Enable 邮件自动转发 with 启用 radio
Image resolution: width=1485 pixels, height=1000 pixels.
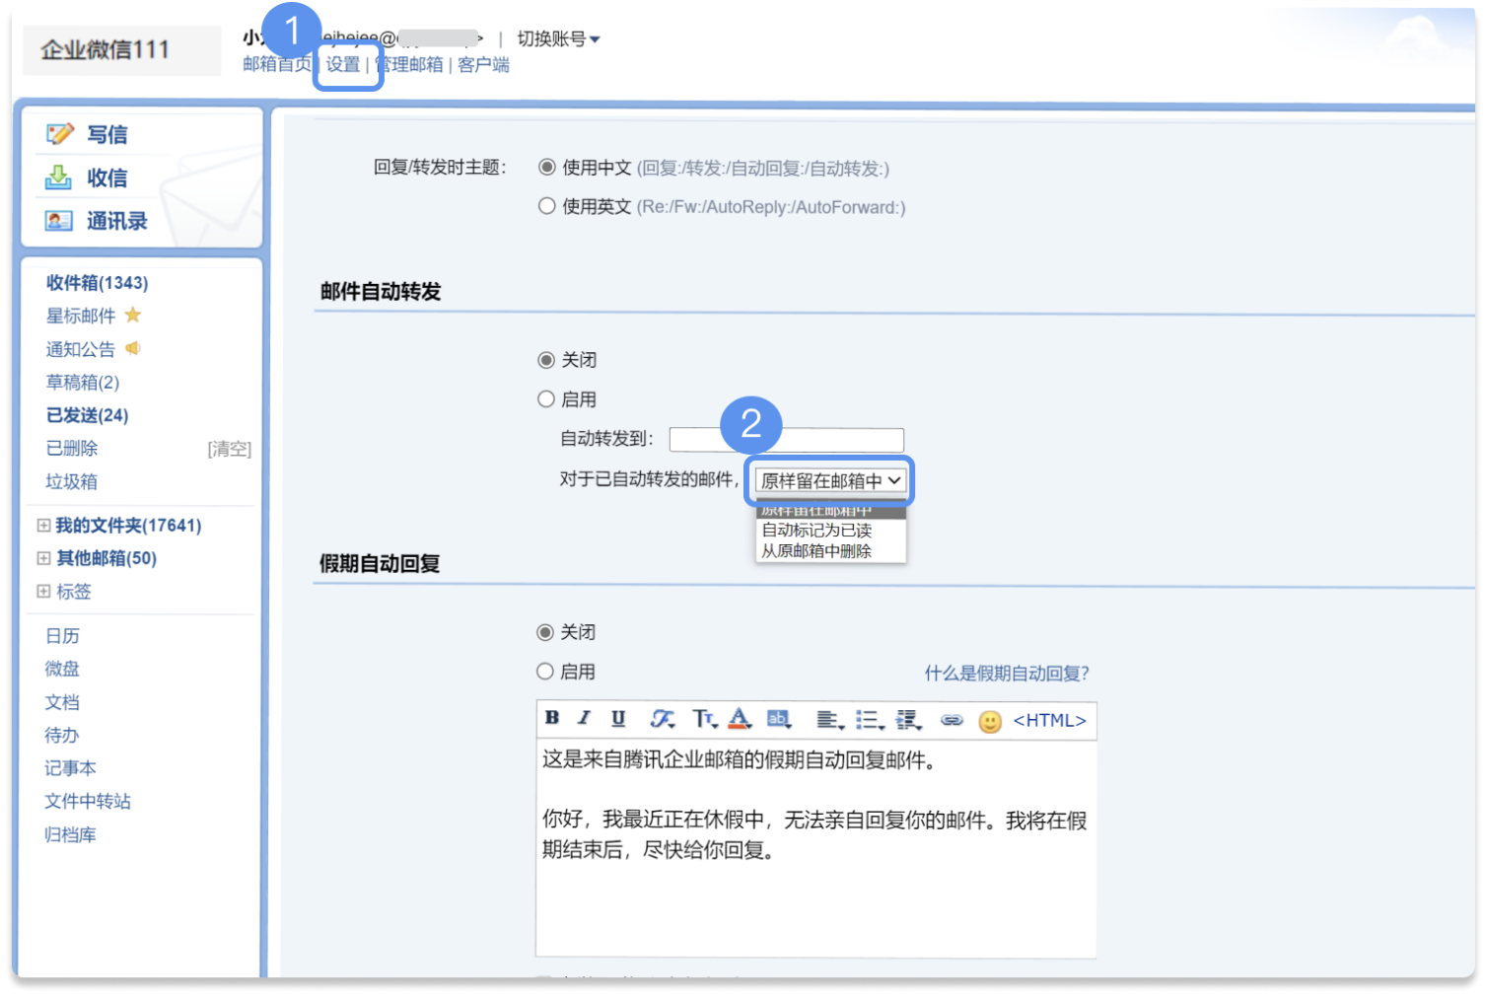pyautogui.click(x=546, y=399)
